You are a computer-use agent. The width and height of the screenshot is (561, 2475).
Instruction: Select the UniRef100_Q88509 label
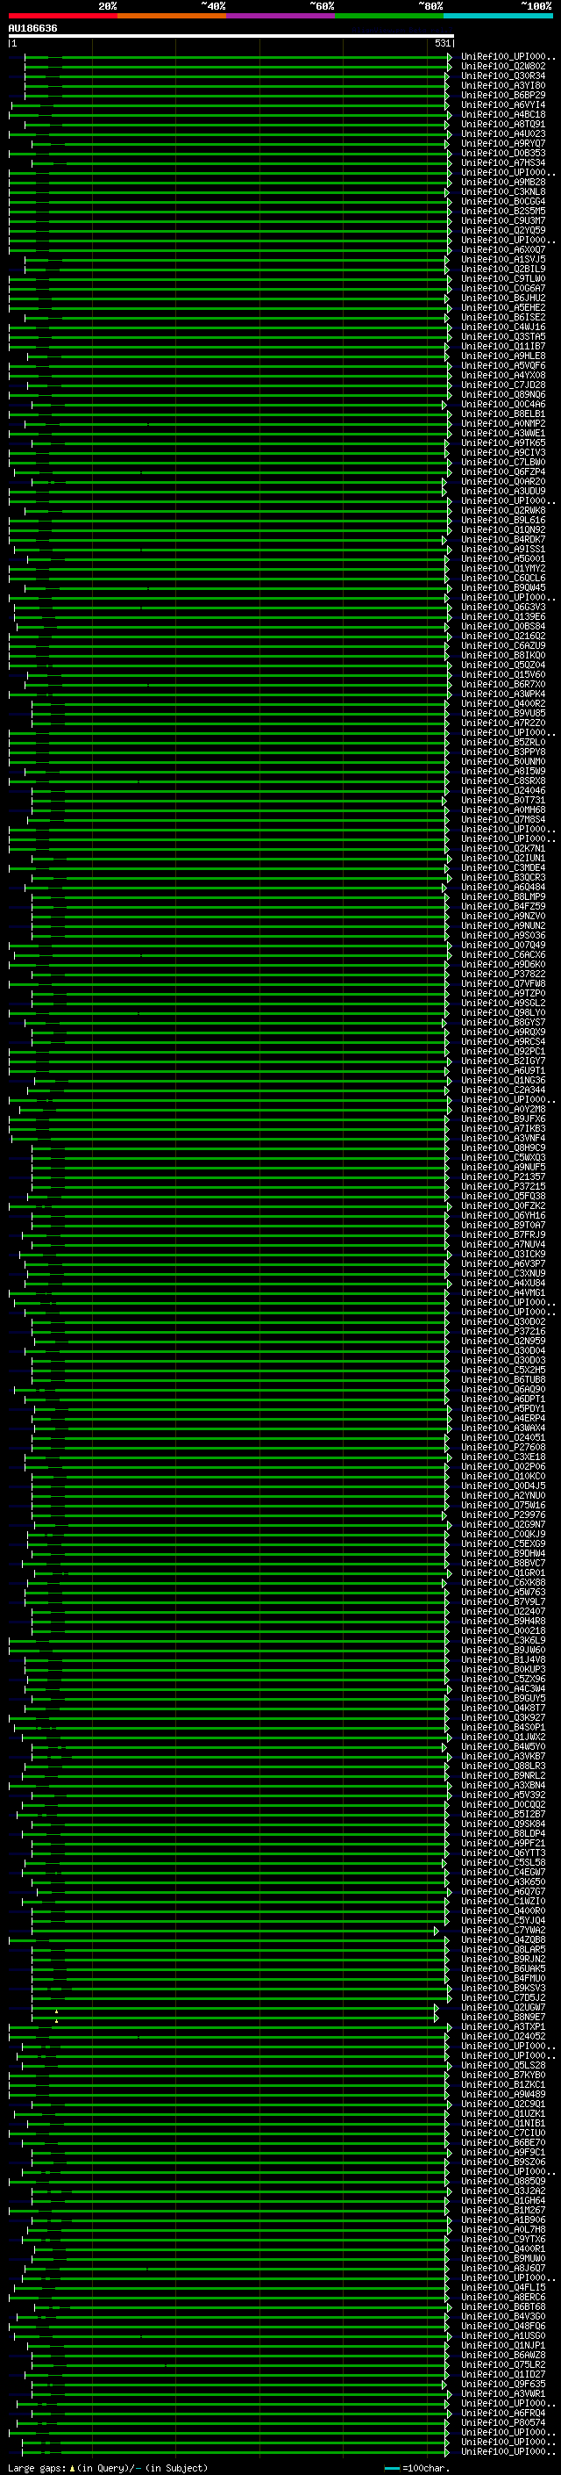(x=503, y=2181)
